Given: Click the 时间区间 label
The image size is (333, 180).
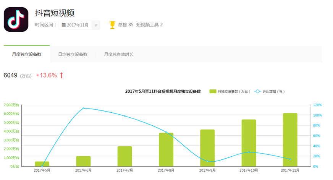Looking at the screenshot, I should 46,25.
